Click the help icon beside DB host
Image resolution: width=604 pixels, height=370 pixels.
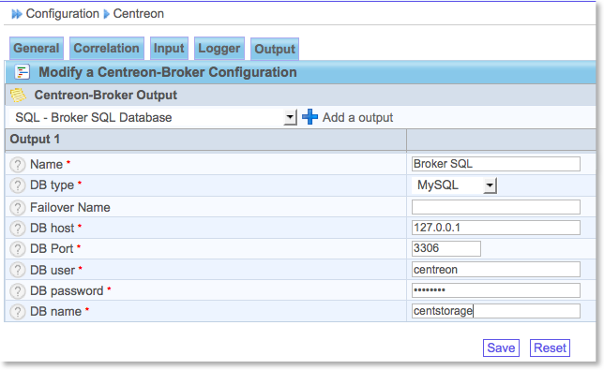tap(17, 228)
